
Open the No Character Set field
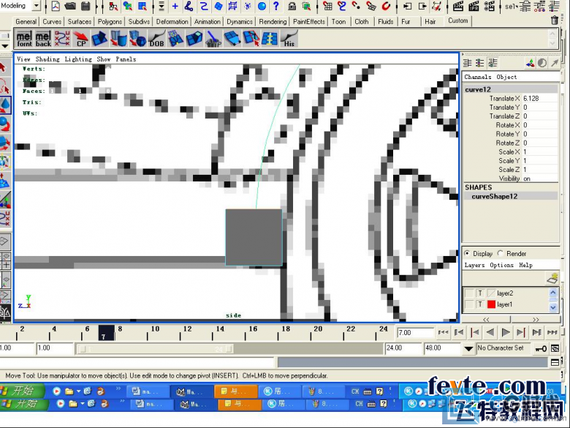pos(503,348)
